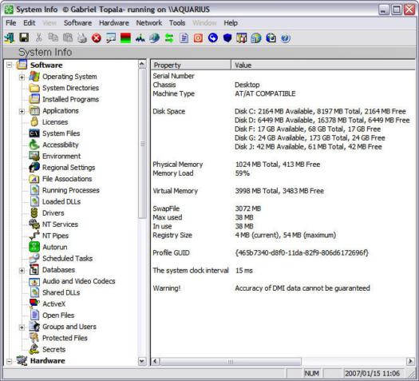
Task: Click the tree panel scroll-down arrow
Action: (x=142, y=361)
